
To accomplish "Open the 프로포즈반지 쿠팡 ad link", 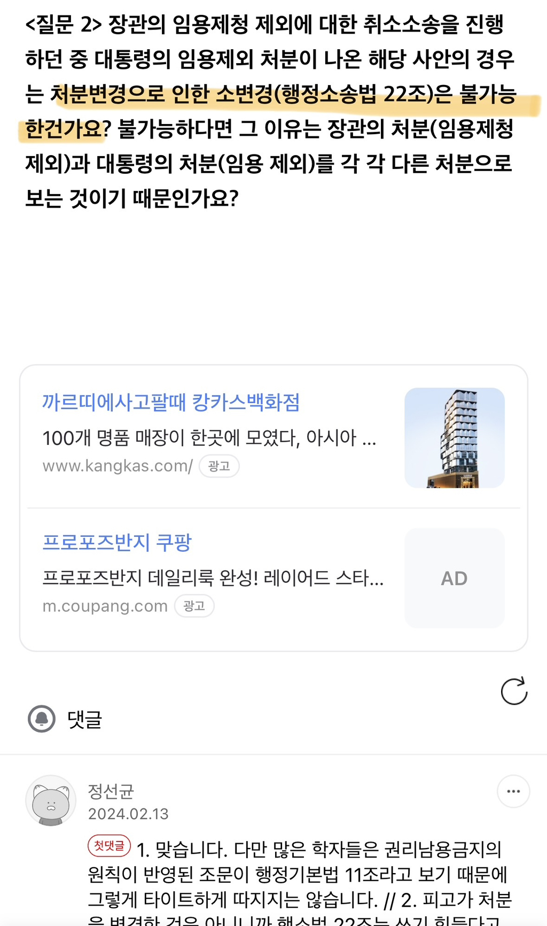I will [x=117, y=543].
